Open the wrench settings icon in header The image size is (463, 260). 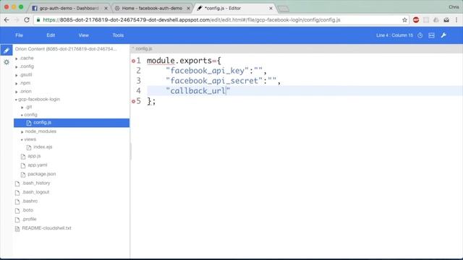click(443, 35)
